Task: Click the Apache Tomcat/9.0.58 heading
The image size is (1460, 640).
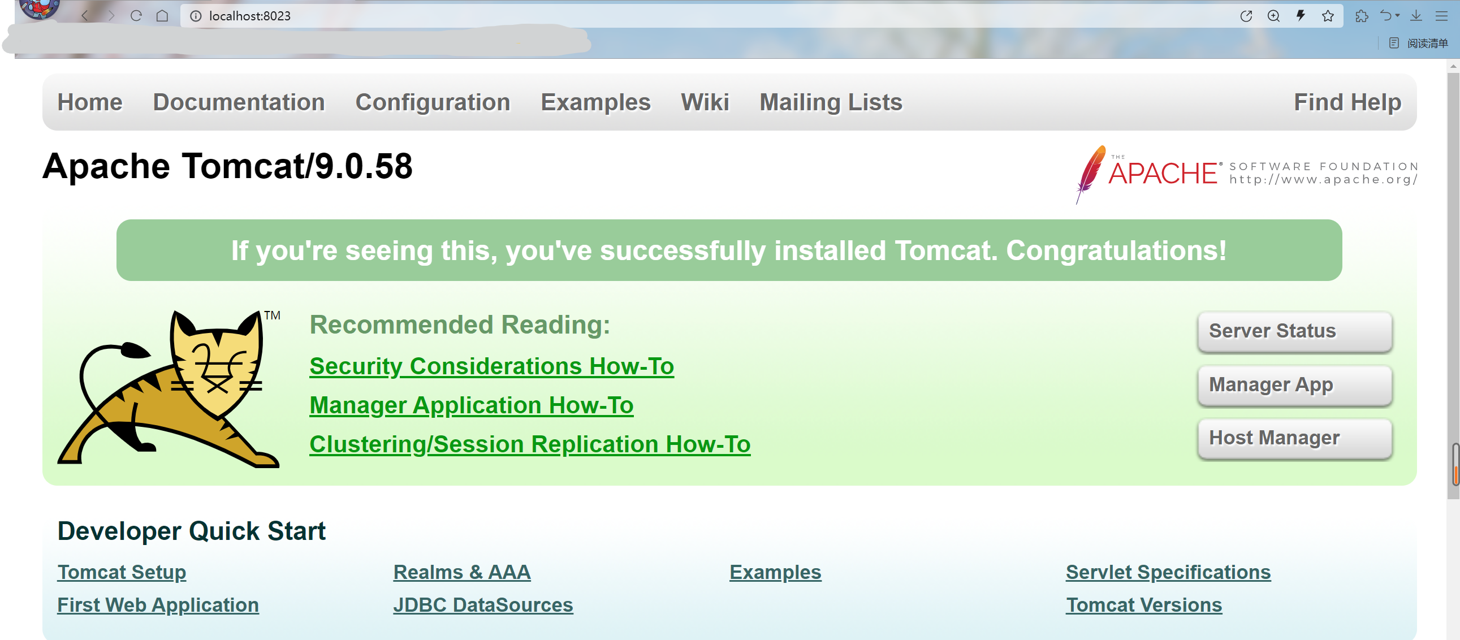Action: (227, 167)
